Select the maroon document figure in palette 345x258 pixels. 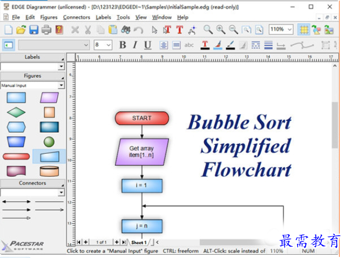coord(16,171)
